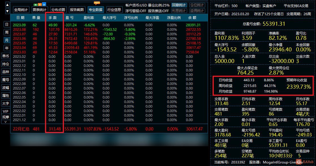Open the 报告截图 tab
Viewport: 316px width, 166px height.
[x=77, y=10]
